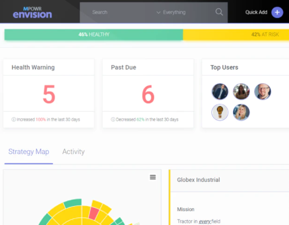This screenshot has width=289, height=225.
Task: Open the strategy map hamburger menu
Action: tap(153, 177)
